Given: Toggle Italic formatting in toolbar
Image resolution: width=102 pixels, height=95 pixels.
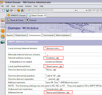Looking at the screenshot, I should point(94,10).
